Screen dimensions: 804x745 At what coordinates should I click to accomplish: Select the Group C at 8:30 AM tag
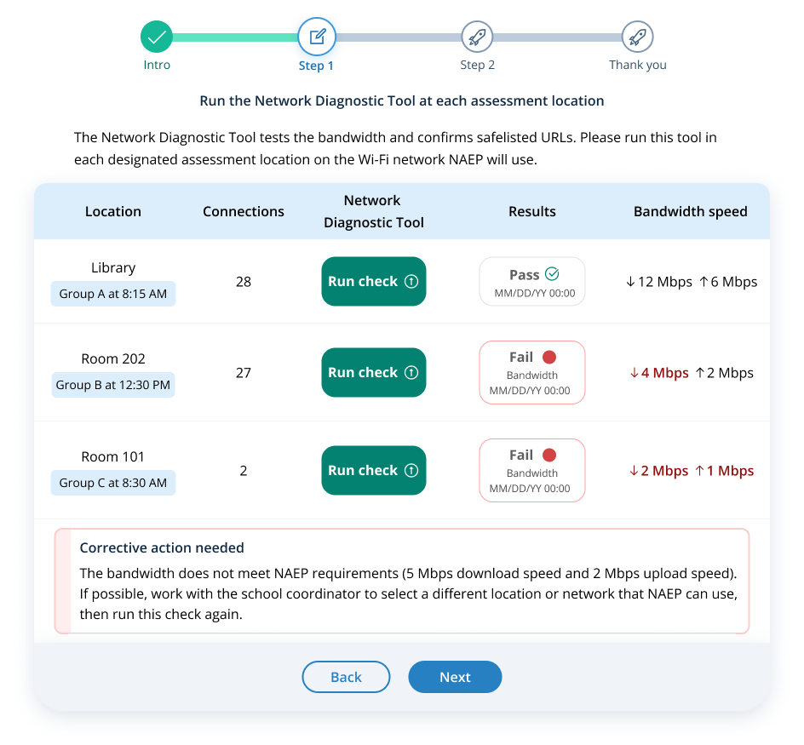pos(113,483)
